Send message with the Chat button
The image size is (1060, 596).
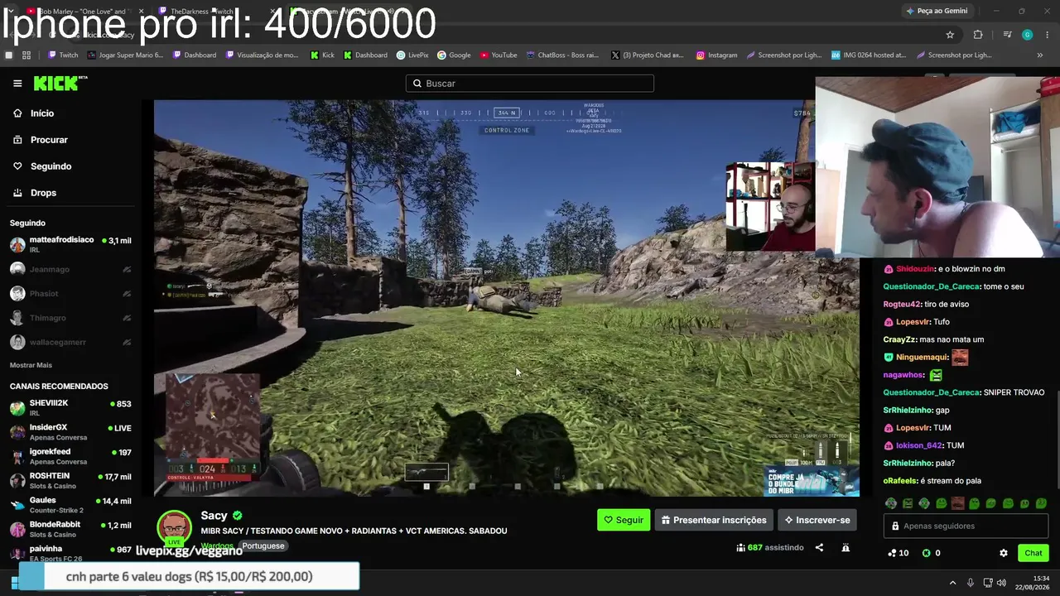pyautogui.click(x=1033, y=553)
